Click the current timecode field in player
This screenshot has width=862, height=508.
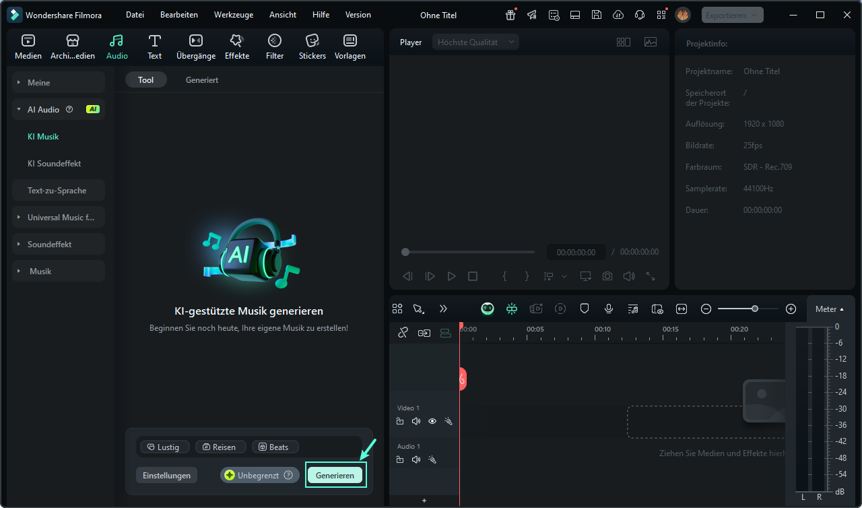pyautogui.click(x=576, y=252)
